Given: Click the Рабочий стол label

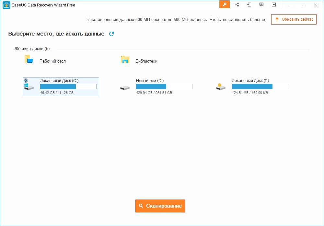Looking at the screenshot, I should (52, 61).
